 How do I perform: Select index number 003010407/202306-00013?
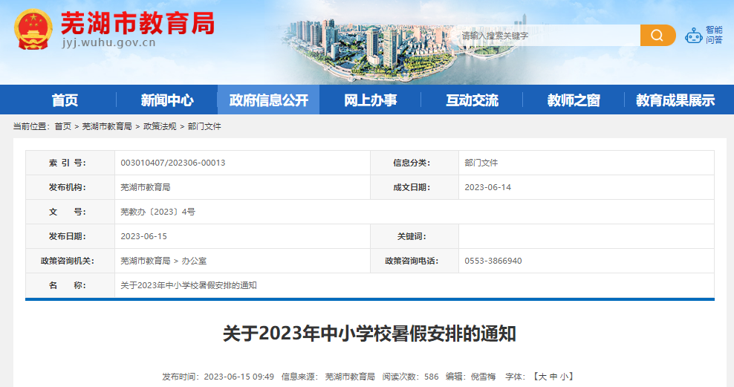coord(173,163)
